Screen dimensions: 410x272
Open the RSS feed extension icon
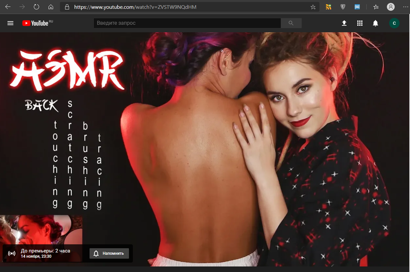pos(329,7)
